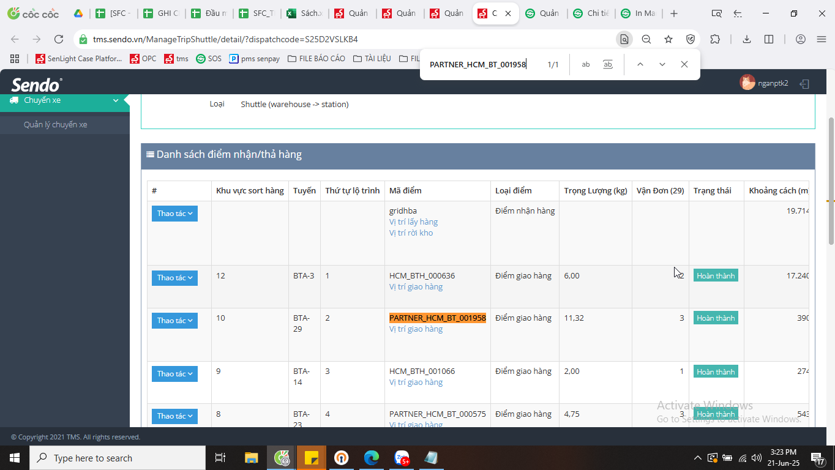Go back to the previous page
The height and width of the screenshot is (470, 835).
(15, 39)
